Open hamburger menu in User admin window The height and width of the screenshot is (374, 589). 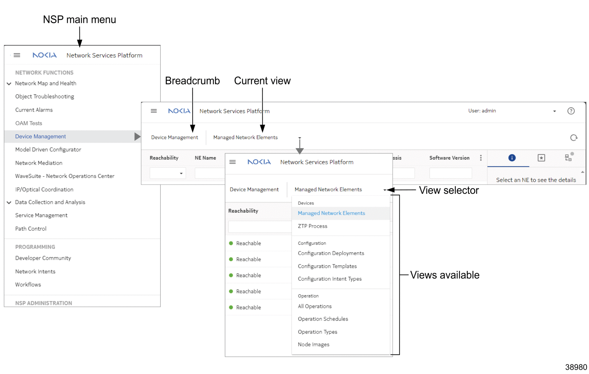click(x=154, y=111)
